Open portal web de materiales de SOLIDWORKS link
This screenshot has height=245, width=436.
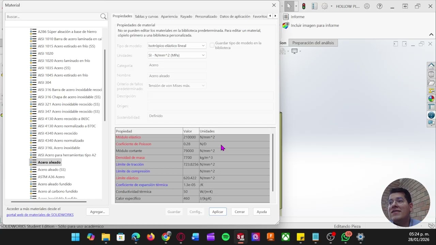click(40, 215)
